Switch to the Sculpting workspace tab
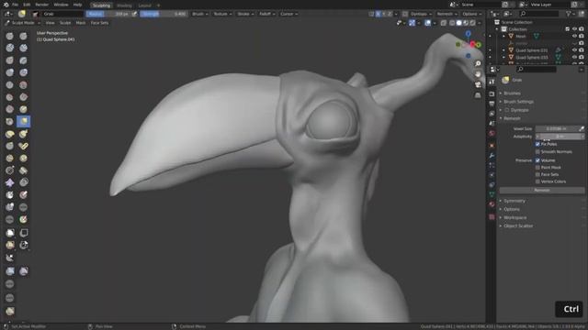This screenshot has height=330, width=588. (101, 5)
